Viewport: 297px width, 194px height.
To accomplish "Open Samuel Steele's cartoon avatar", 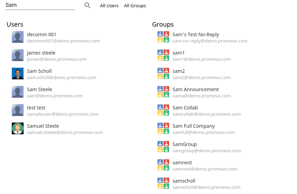I will click(18, 128).
